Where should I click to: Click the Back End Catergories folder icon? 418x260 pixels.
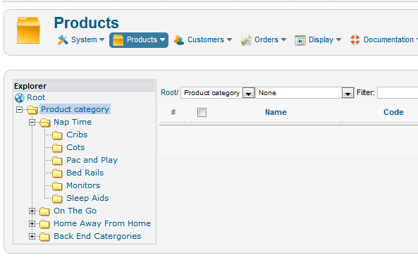[x=44, y=237]
